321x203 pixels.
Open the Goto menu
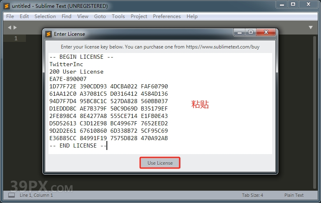100,16
